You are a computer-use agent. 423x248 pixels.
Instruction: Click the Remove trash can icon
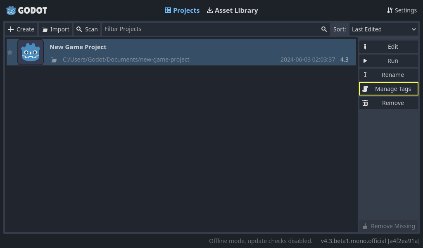click(365, 103)
